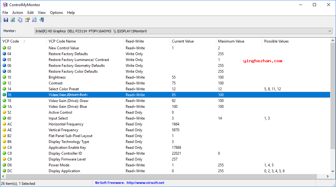Click the Refresh toolbar icon
This screenshot has height=187, width=336.
[x=13, y=20]
